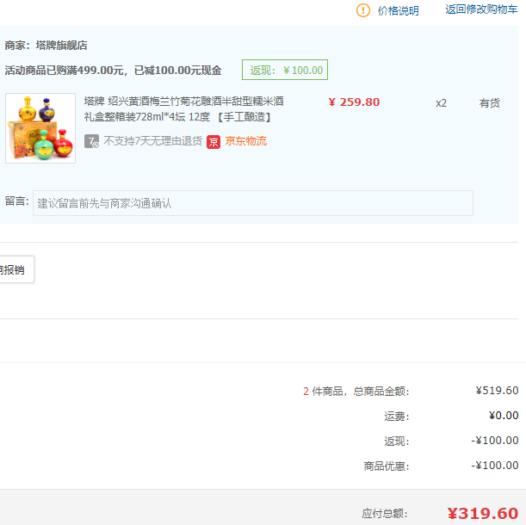Image resolution: width=526 pixels, height=525 pixels.
Task: Click the 返现 summary label
Action: (x=397, y=442)
